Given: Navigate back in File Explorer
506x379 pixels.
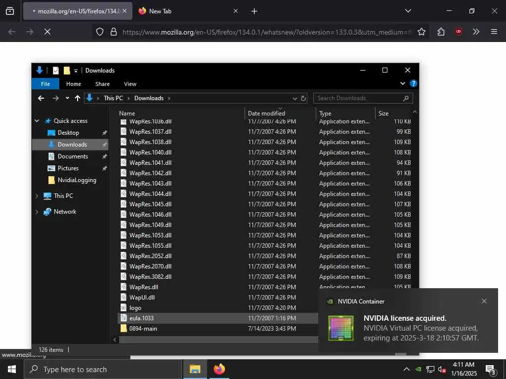Looking at the screenshot, I should click(41, 98).
